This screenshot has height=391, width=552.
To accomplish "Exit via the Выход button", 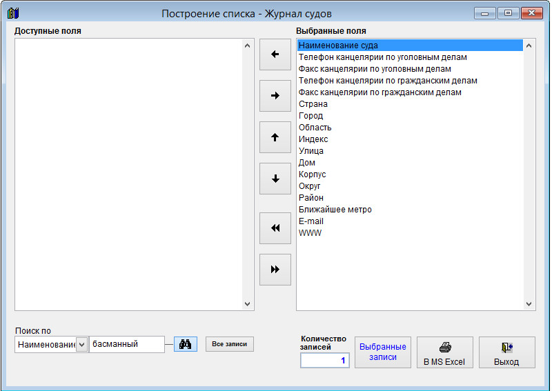I will click(x=506, y=352).
